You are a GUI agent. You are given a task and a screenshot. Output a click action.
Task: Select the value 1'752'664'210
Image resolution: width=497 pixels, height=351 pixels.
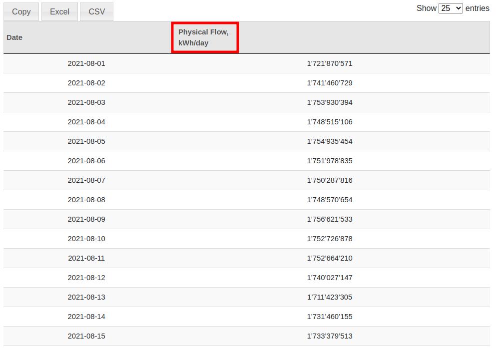click(329, 258)
